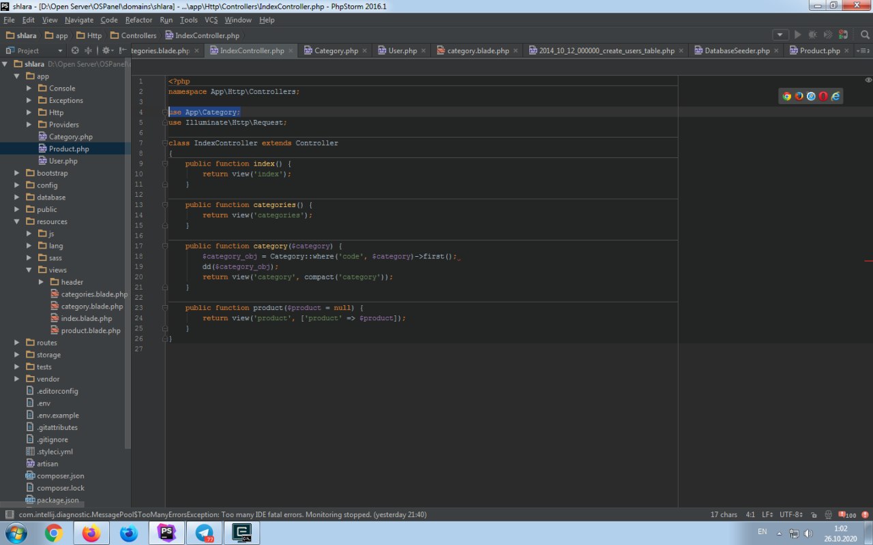The image size is (873, 545).
Task: Open the Navigate menu
Action: pos(79,20)
